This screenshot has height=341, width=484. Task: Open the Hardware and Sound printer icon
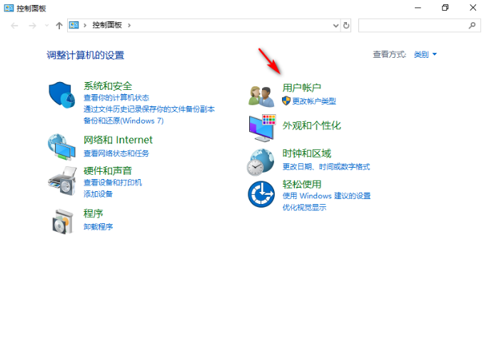coord(62,179)
